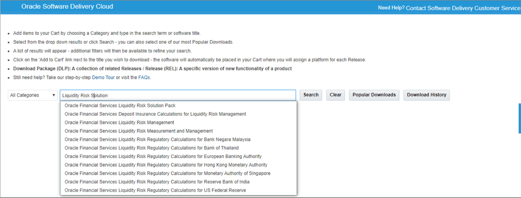Image resolution: width=521 pixels, height=198 pixels.
Task: Click the 'Add to Cart' link instruction line
Action: point(189,60)
